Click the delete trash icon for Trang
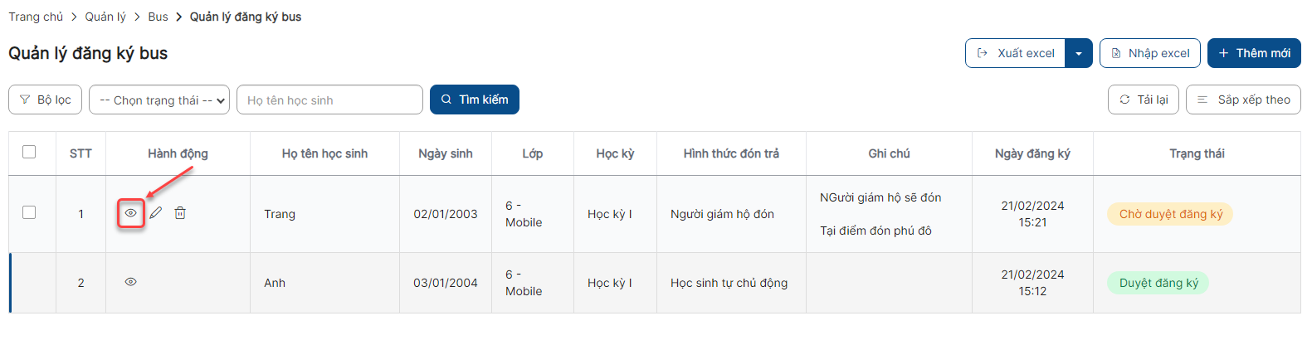This screenshot has width=1312, height=345. pos(180,213)
